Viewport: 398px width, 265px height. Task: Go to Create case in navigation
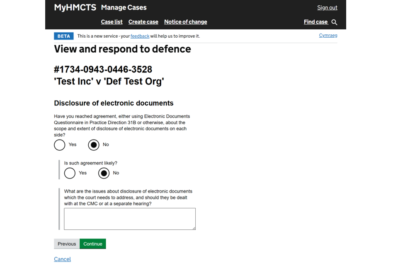(143, 22)
